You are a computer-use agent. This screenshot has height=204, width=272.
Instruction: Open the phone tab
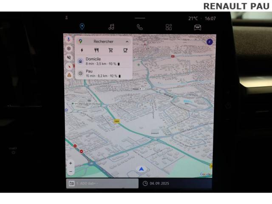coord(140,27)
